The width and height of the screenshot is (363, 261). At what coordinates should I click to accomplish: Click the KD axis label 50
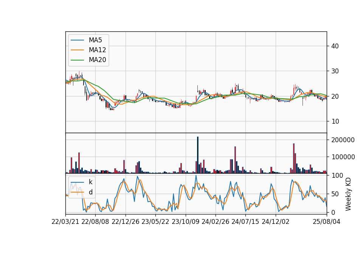[335, 194]
